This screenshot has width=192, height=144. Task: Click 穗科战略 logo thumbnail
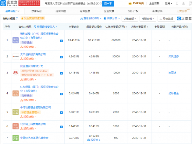point(16,40)
